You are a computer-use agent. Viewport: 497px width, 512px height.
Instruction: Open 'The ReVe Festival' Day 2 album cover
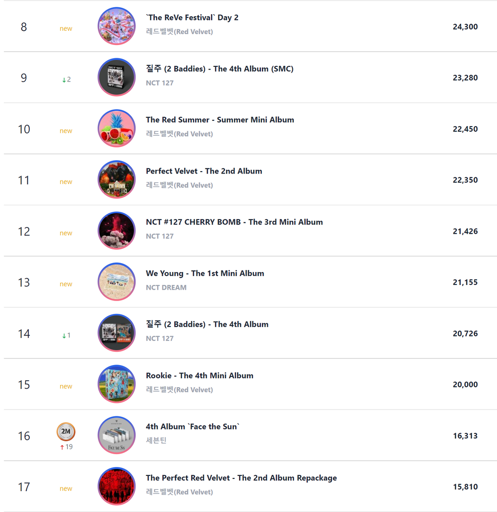116,26
